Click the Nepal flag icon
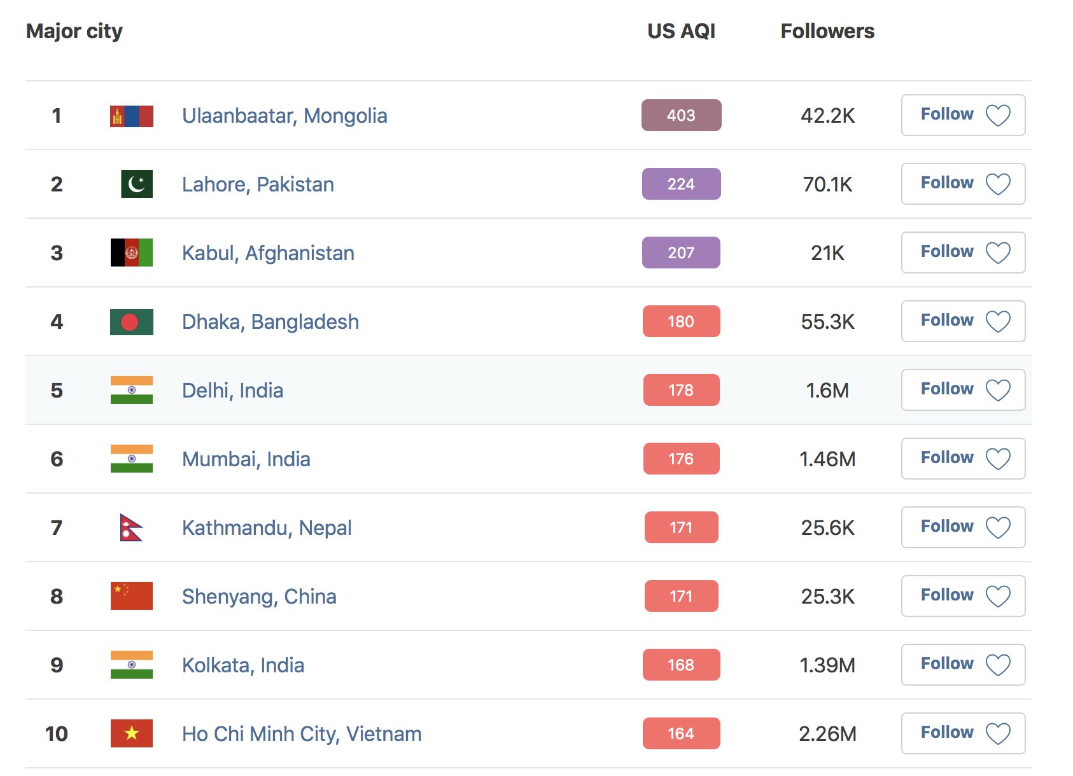The image size is (1073, 776). pos(130,527)
